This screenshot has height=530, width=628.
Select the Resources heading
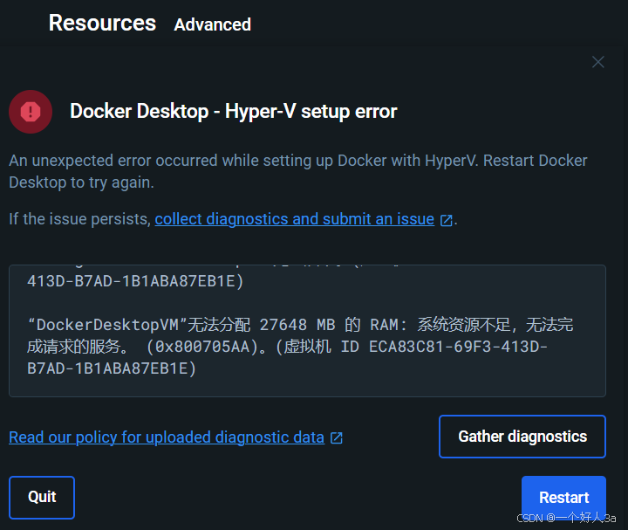tap(102, 23)
